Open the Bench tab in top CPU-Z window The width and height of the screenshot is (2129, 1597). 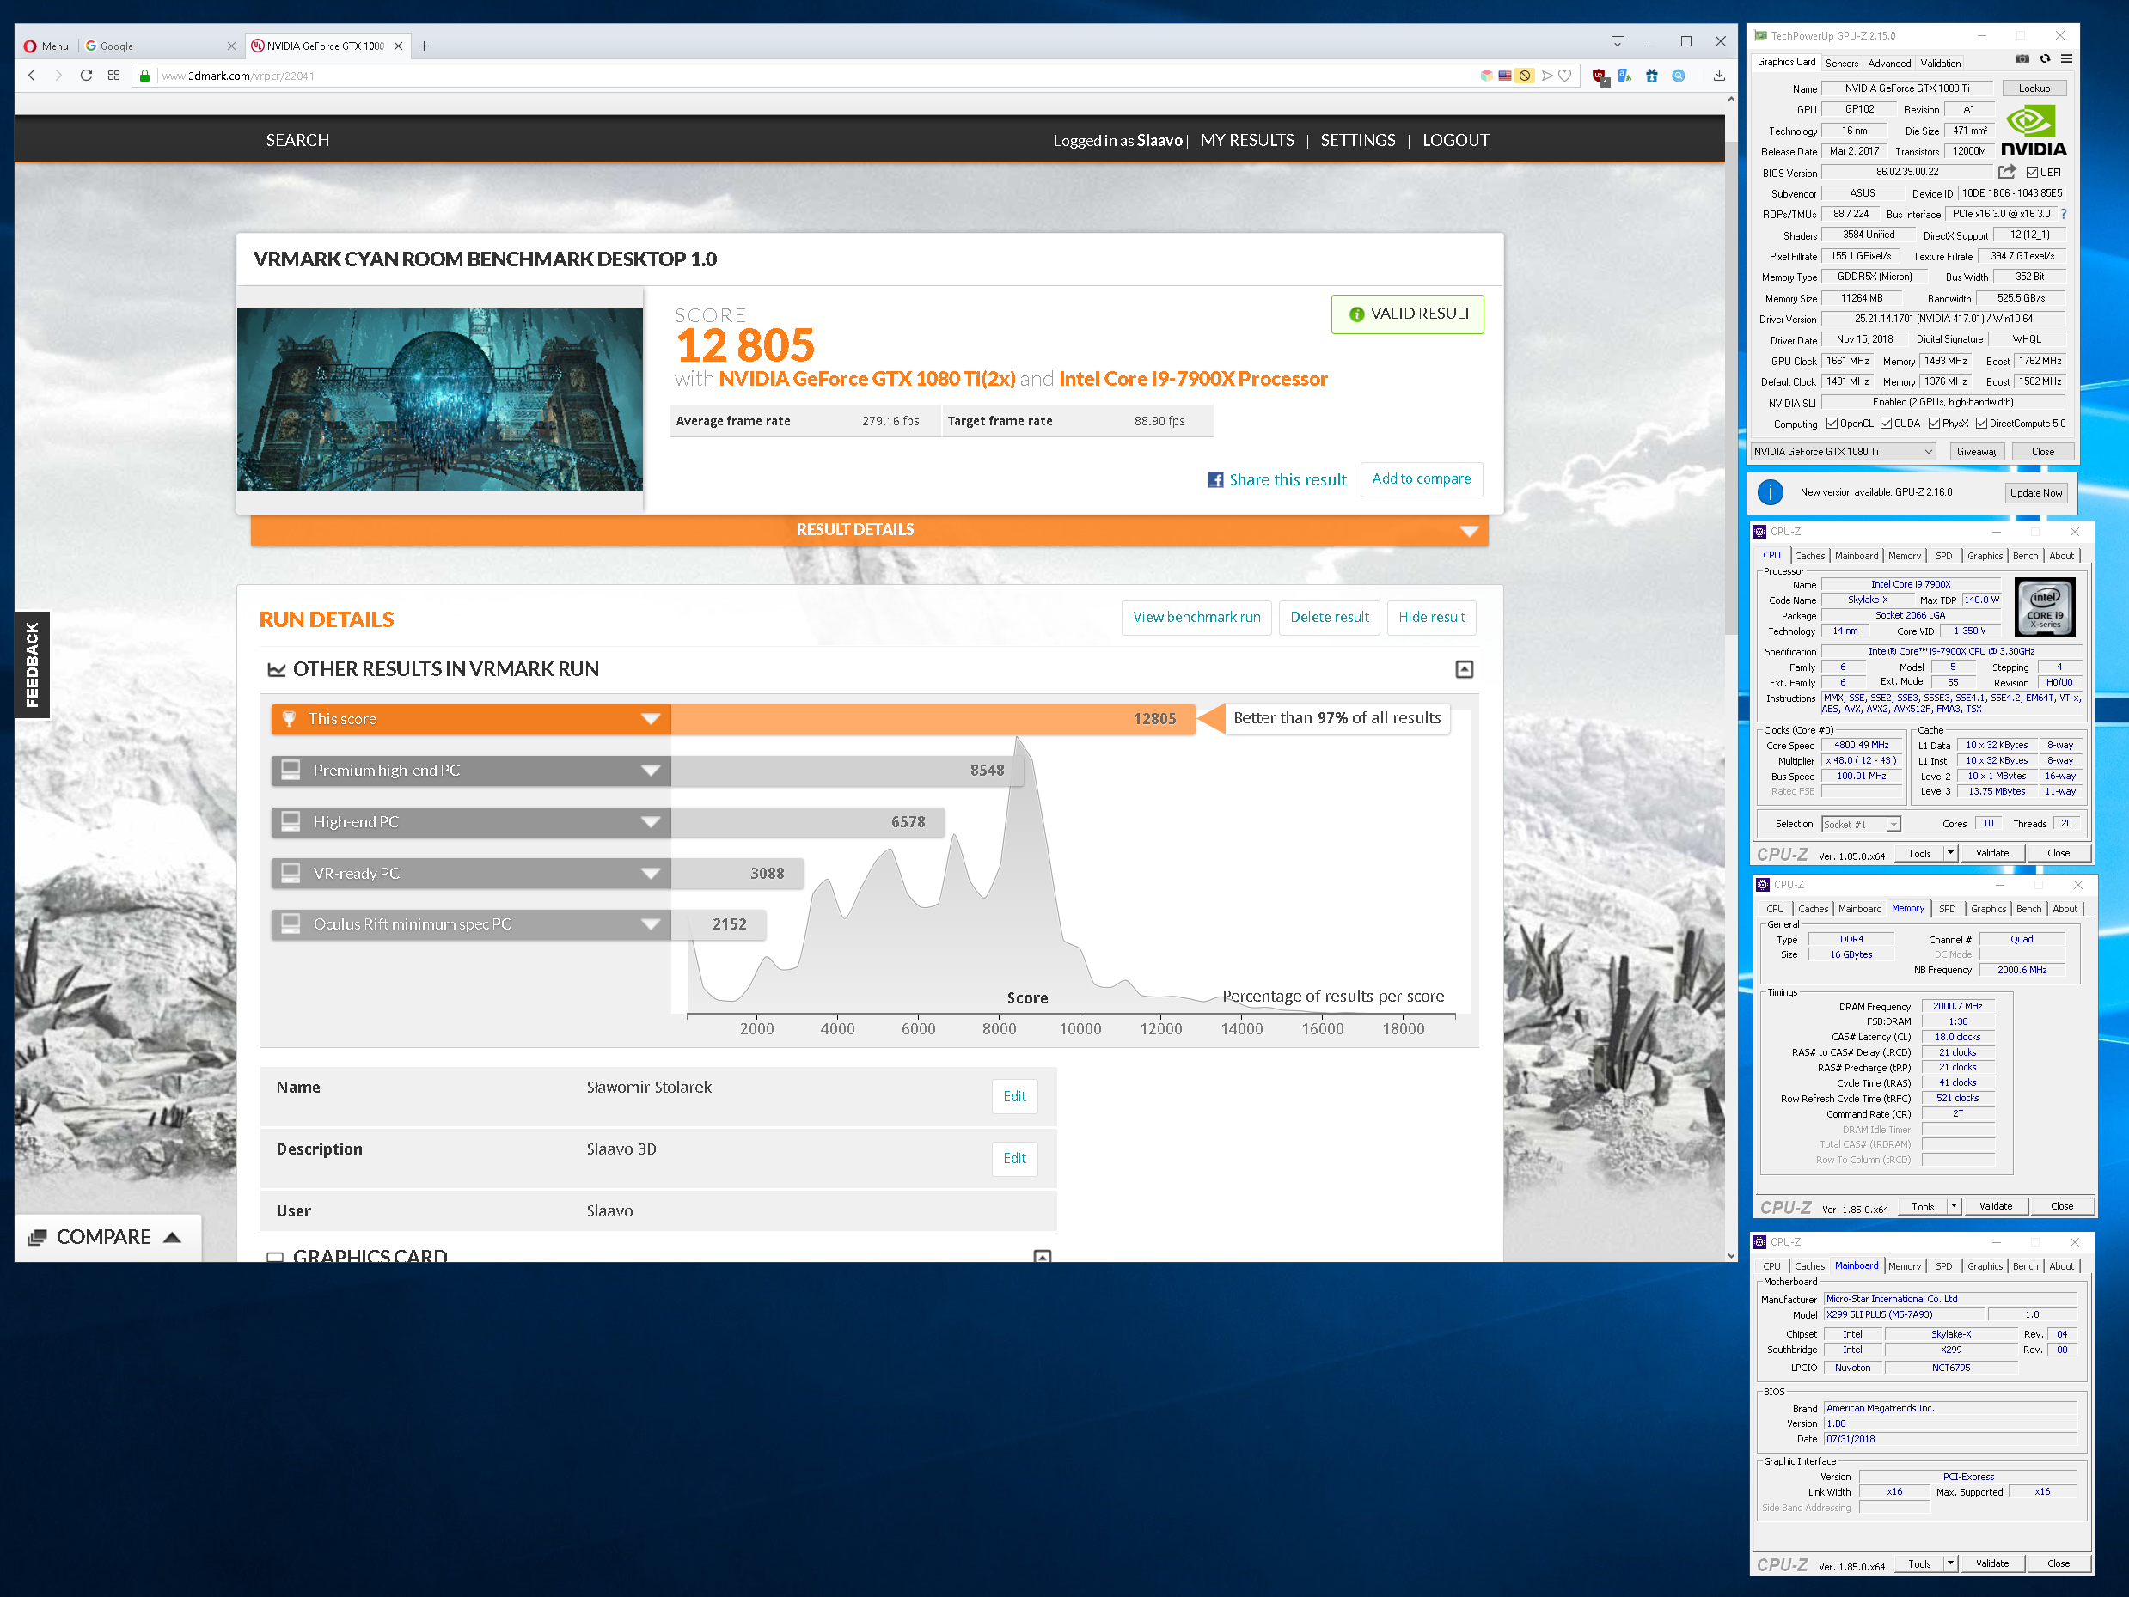point(2025,556)
